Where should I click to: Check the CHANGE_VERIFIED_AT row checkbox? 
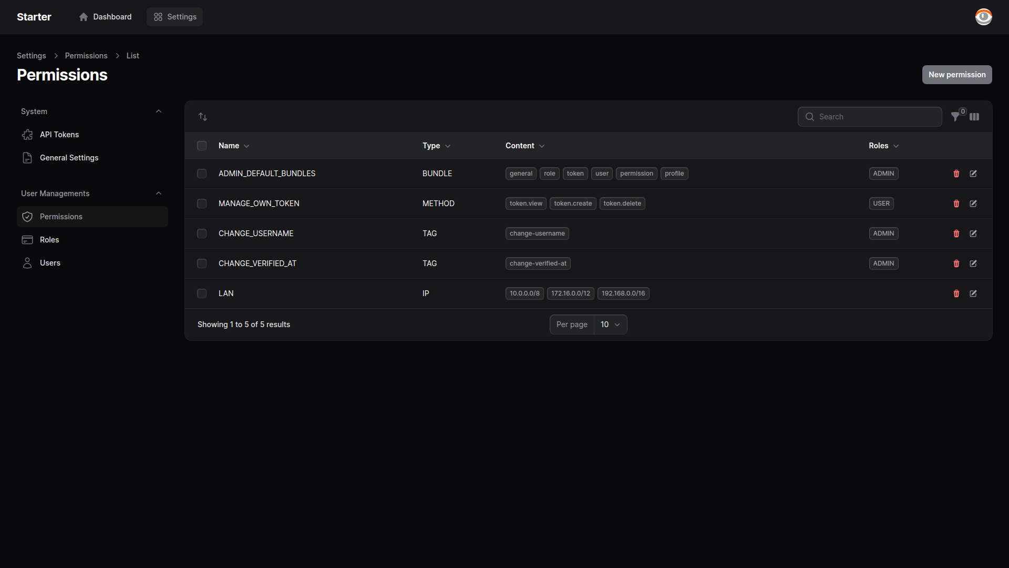click(x=202, y=263)
